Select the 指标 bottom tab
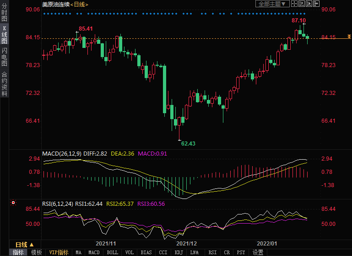Image resolution: width=352 pixels, height=256 pixels. 18,252
